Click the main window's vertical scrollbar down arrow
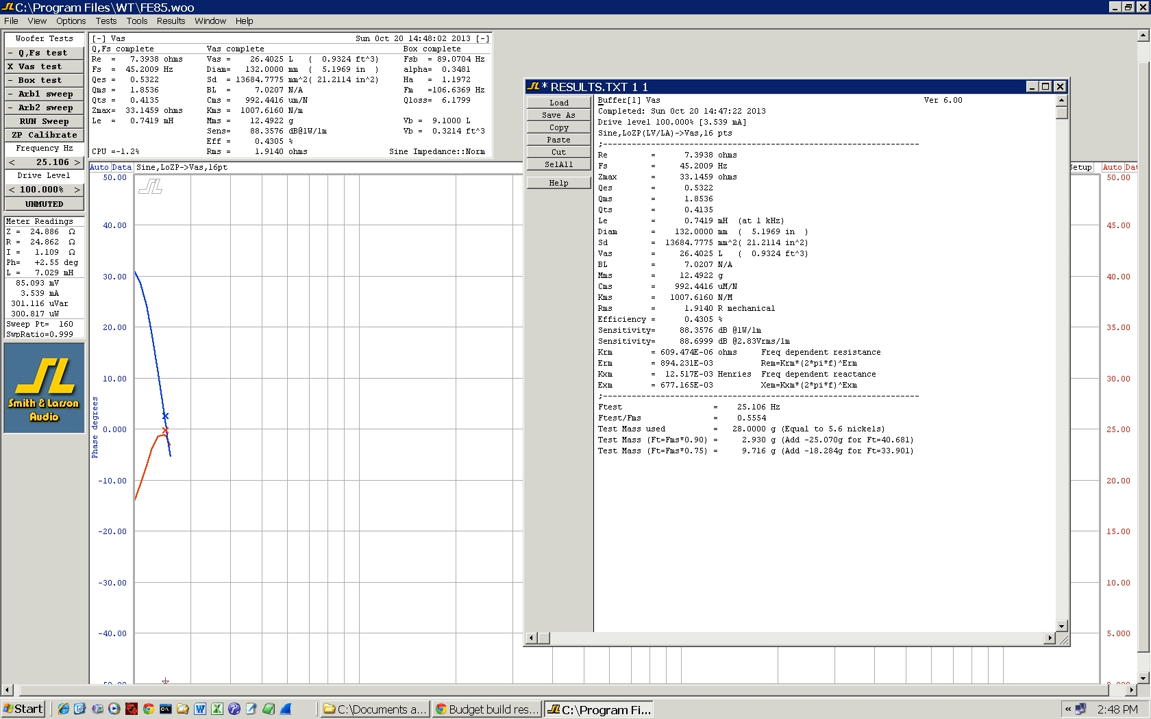The height and width of the screenshot is (719, 1151). coord(1143,678)
